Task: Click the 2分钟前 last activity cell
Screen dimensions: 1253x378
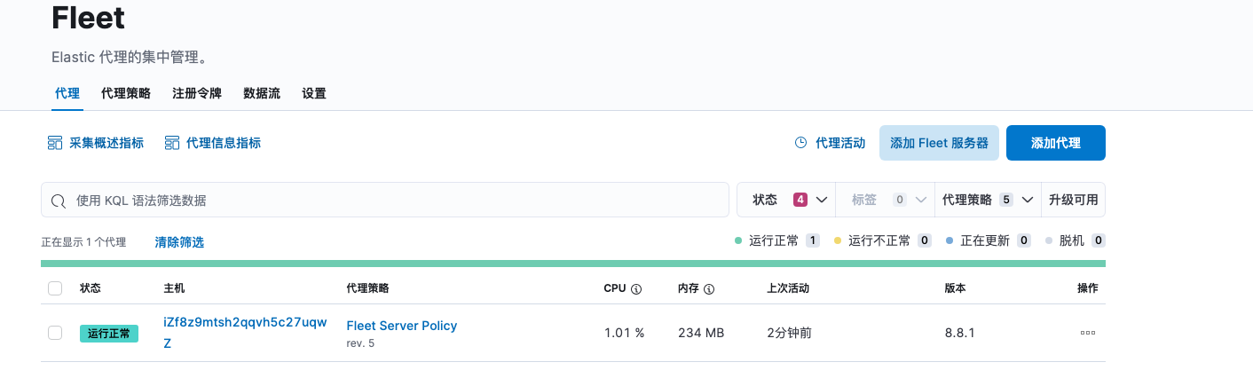Action: pyautogui.click(x=789, y=333)
